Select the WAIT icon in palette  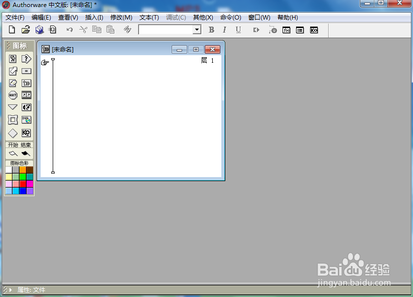click(x=13, y=95)
